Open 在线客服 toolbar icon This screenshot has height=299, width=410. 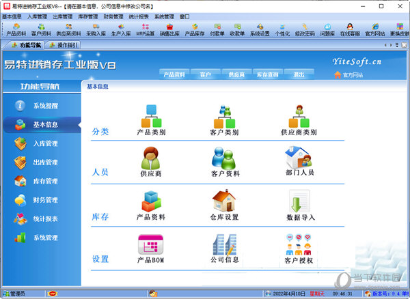click(x=350, y=30)
